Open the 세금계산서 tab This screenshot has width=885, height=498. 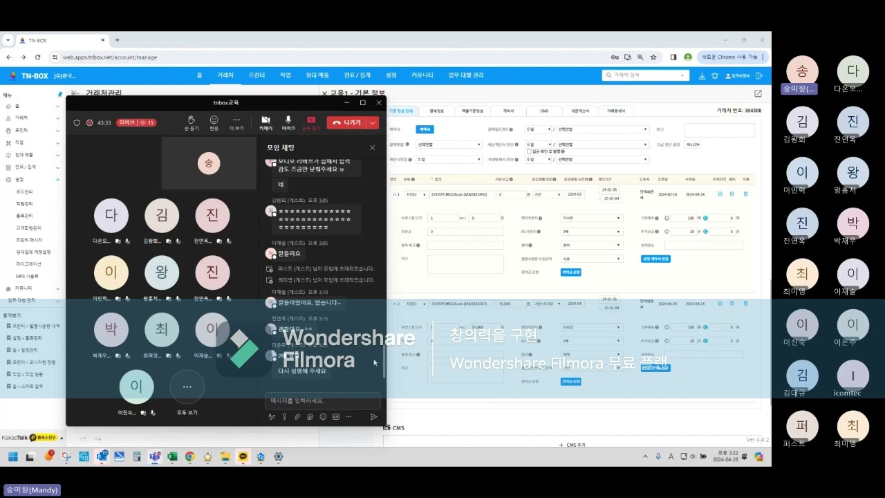click(x=580, y=111)
